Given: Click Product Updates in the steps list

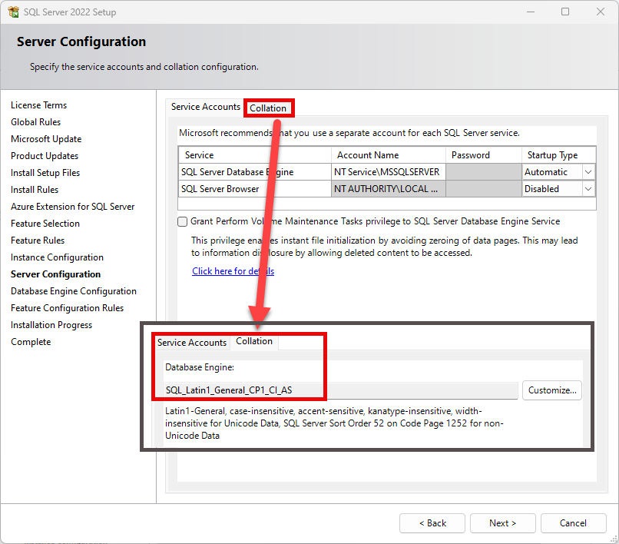Looking at the screenshot, I should click(x=45, y=156).
